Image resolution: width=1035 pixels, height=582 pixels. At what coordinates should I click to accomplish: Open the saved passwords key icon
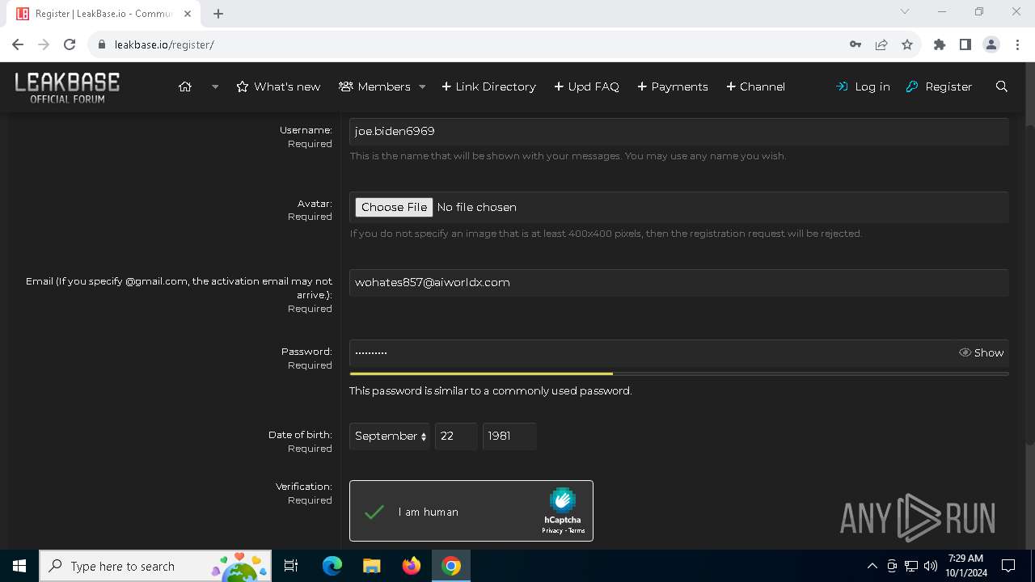pyautogui.click(x=855, y=44)
